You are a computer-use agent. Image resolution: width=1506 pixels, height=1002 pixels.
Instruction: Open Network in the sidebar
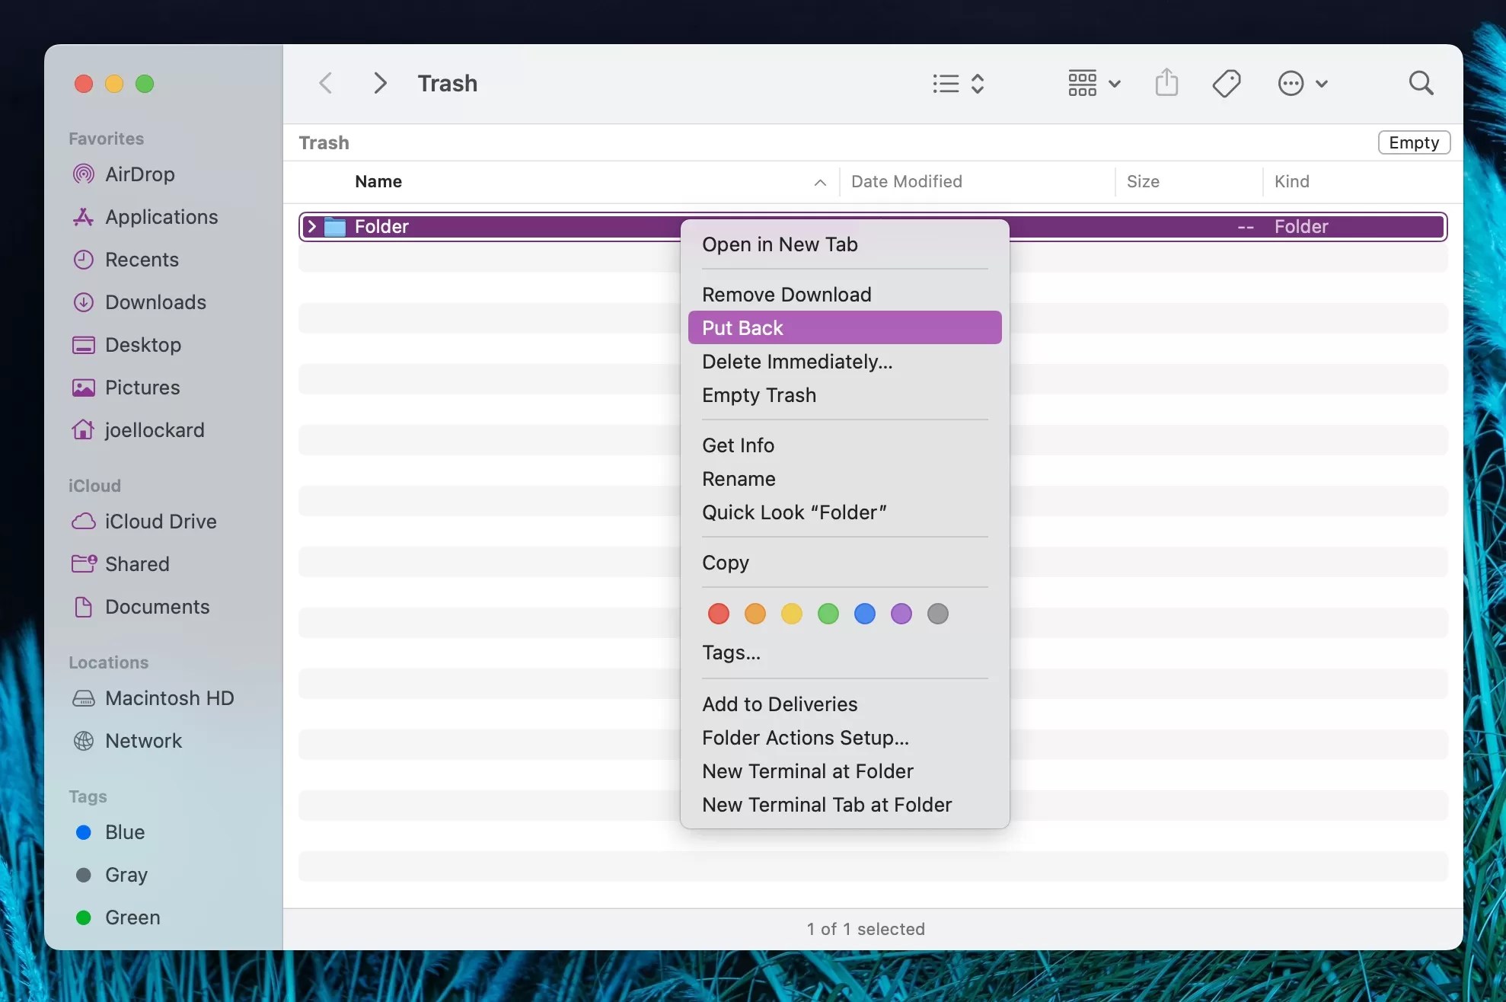click(143, 740)
